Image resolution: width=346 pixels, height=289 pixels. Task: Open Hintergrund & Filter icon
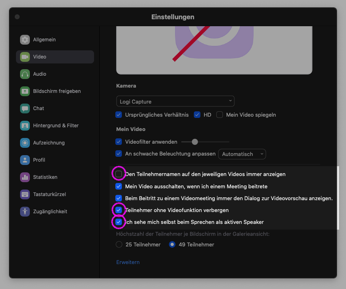25,126
